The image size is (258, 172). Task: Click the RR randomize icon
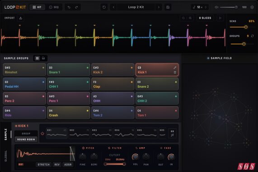pos(172,133)
